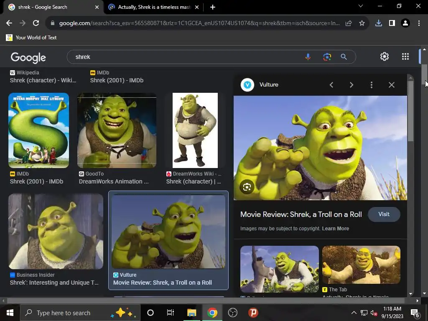Open the Learn More copyright link

(336, 229)
